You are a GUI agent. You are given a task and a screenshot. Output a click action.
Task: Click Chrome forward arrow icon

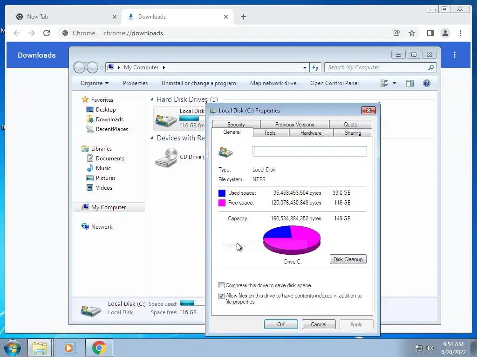coord(32,33)
